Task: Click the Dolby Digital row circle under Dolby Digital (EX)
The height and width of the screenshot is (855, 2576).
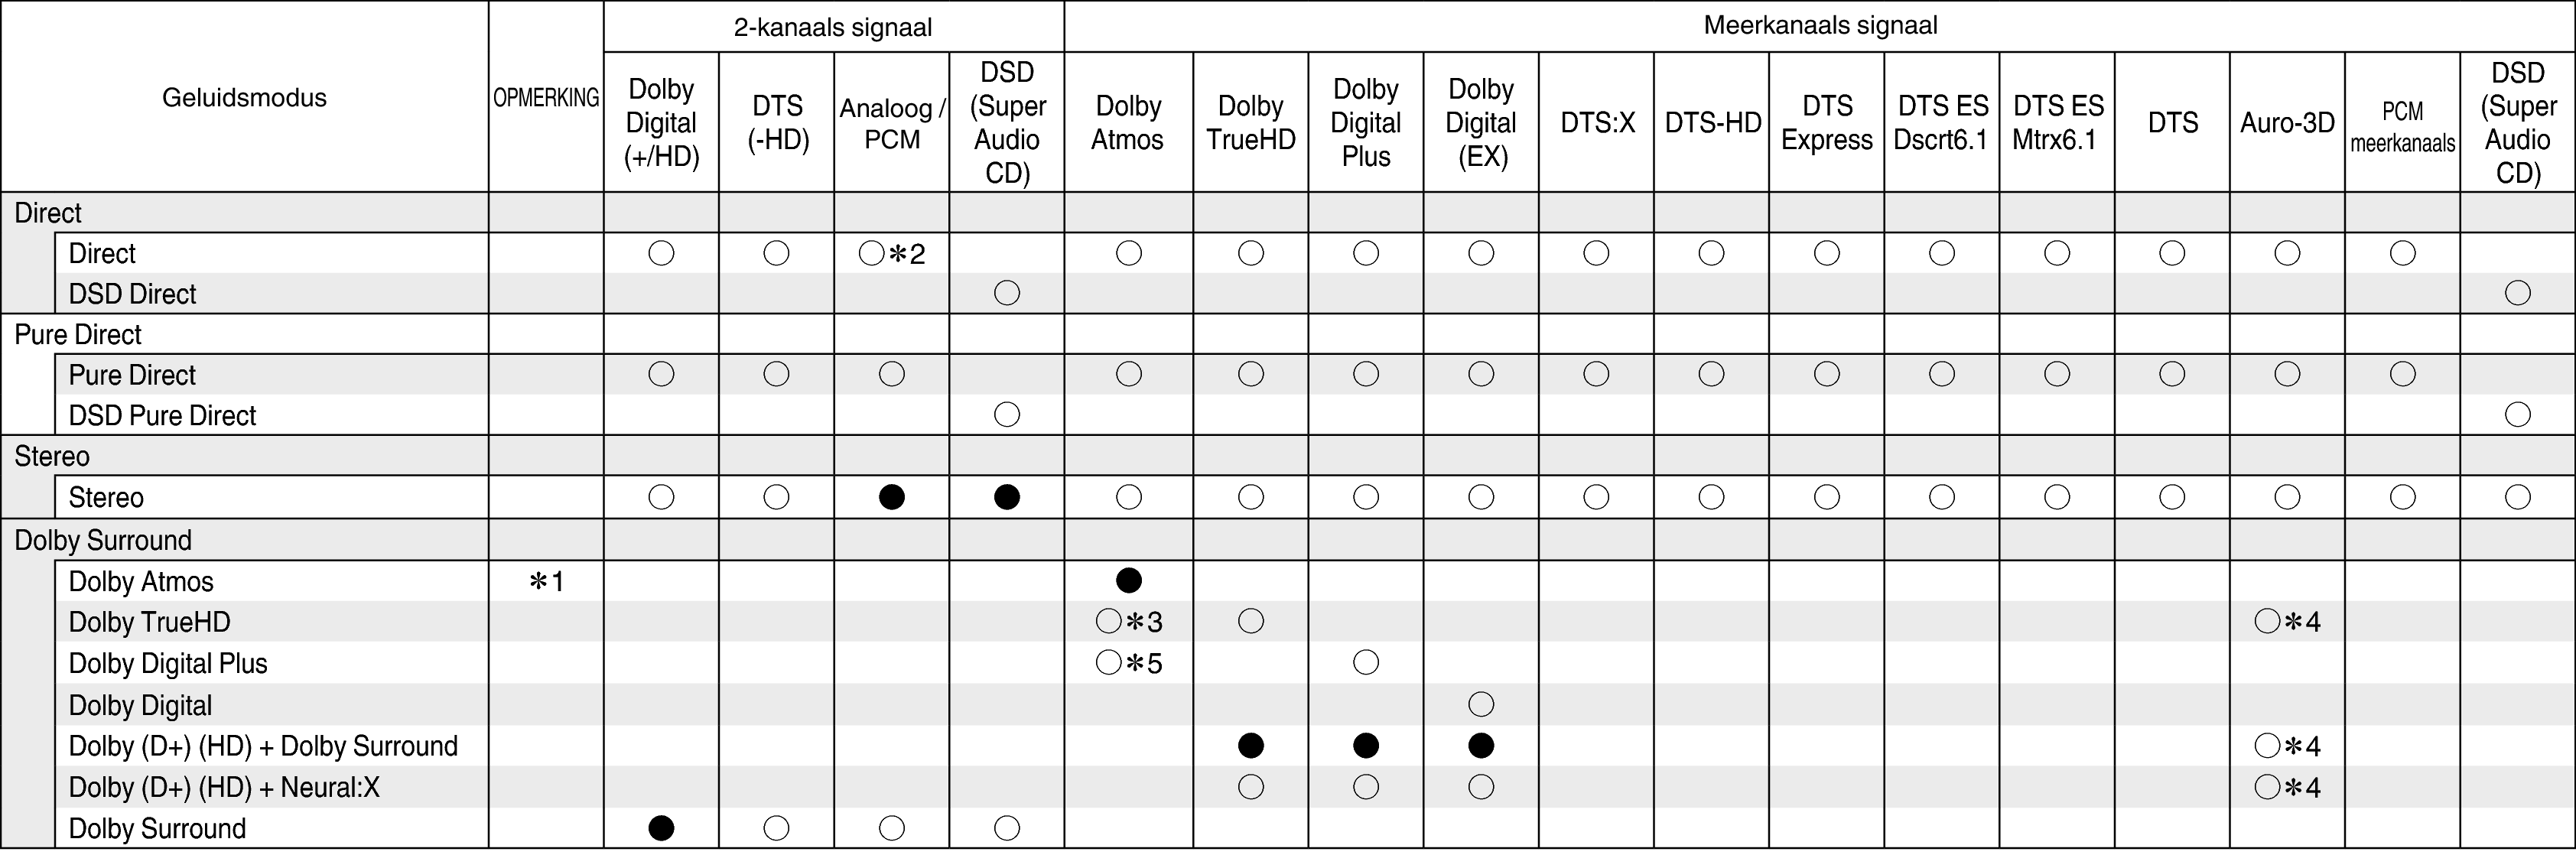Action: 1481,704
